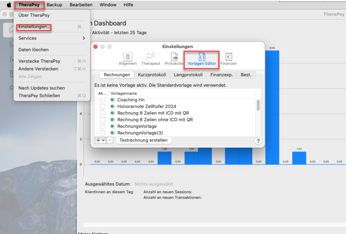
Task: Click Testrechnung erstellen button
Action: [144, 140]
